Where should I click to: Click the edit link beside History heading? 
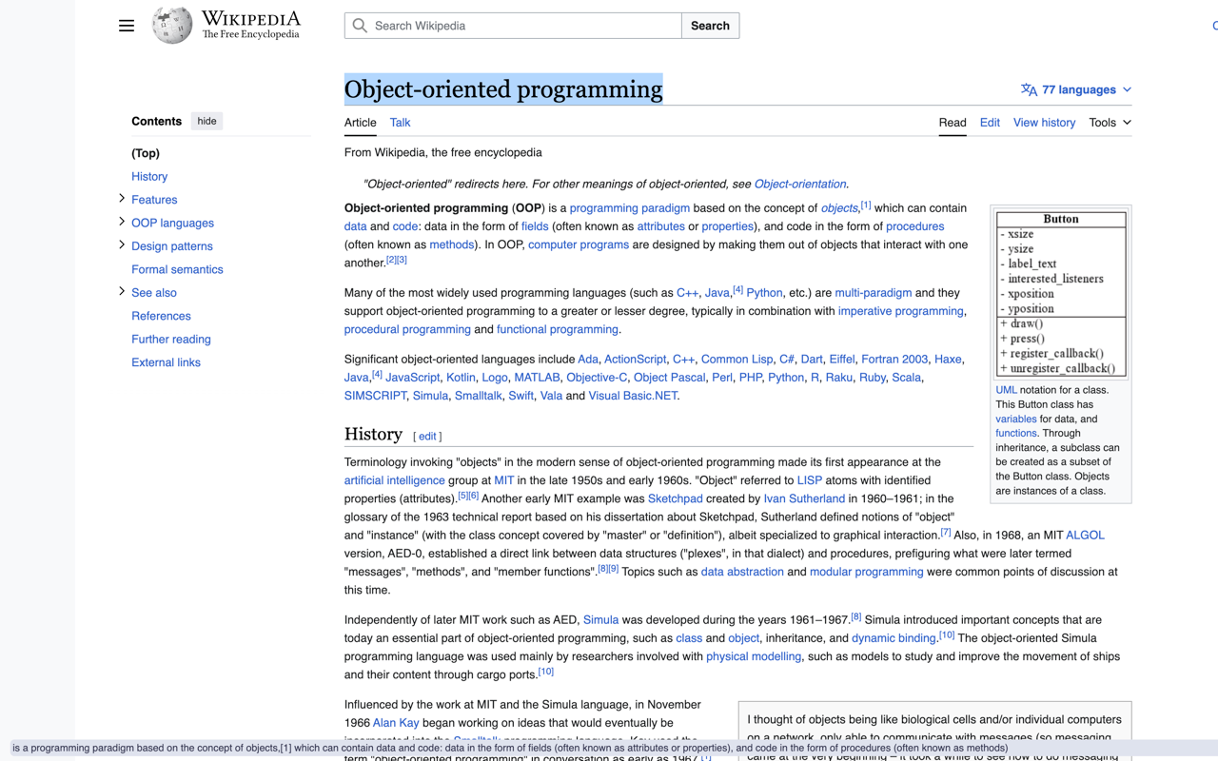point(427,437)
